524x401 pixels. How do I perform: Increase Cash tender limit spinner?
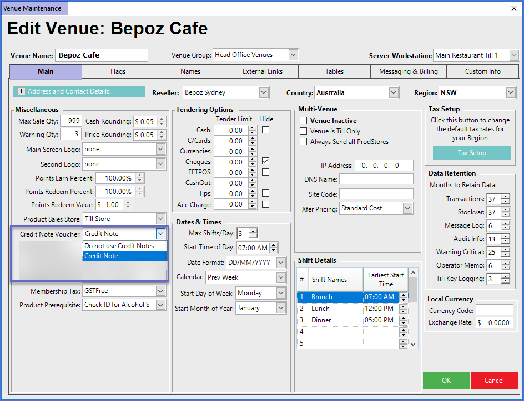[x=253, y=128]
